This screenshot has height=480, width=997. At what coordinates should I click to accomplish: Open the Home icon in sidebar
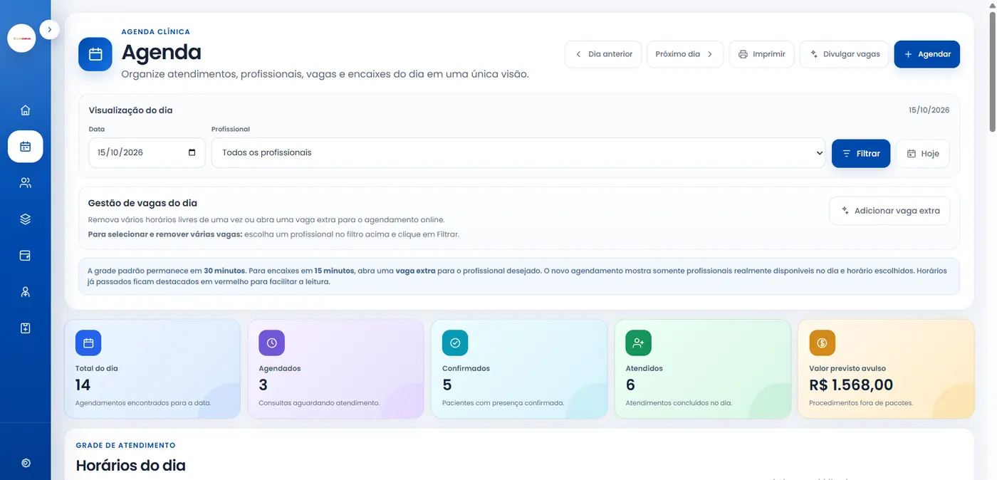pos(26,110)
